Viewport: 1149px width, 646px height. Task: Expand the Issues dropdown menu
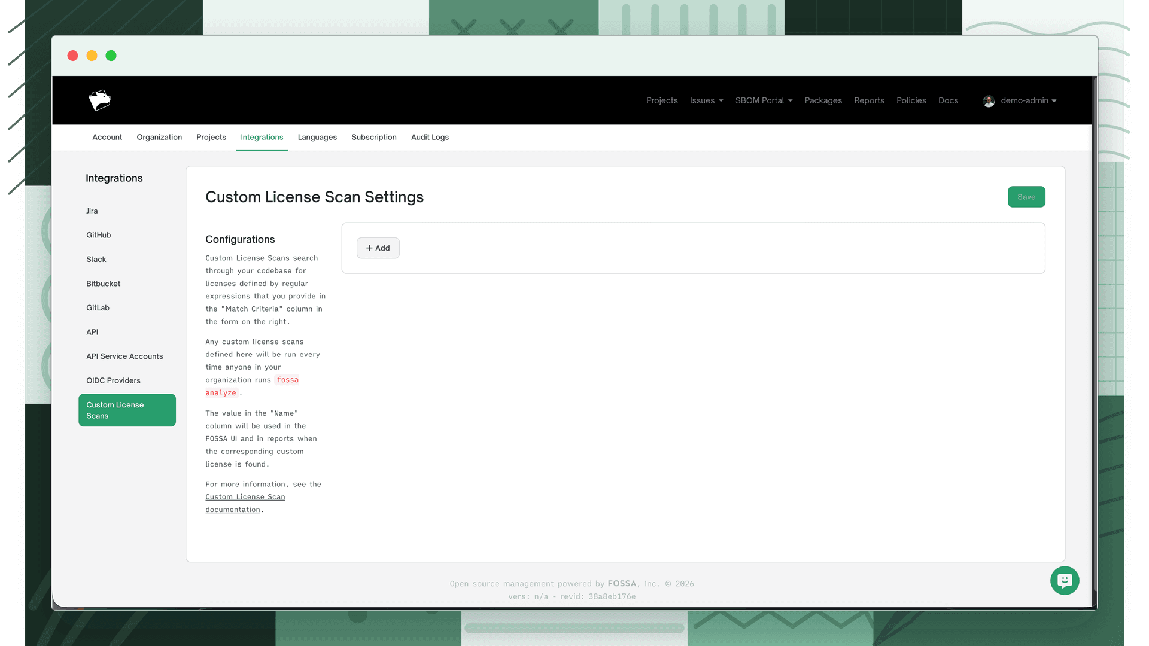click(706, 100)
